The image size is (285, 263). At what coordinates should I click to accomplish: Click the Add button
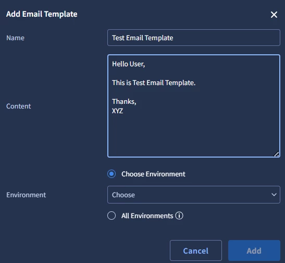[x=254, y=250]
